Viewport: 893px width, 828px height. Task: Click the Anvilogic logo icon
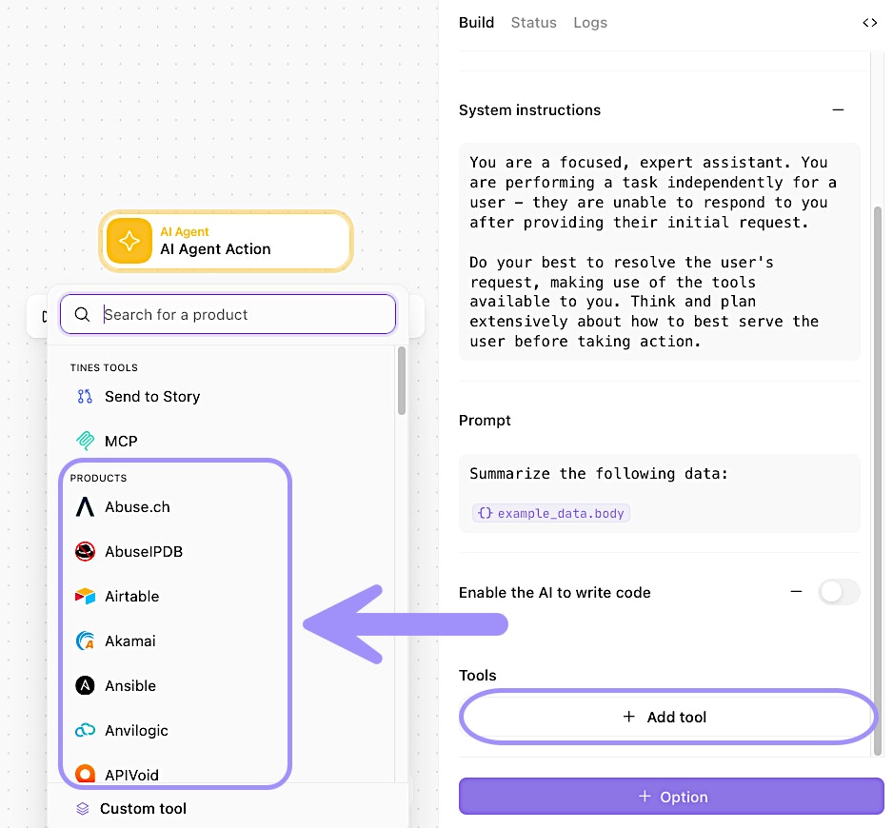pos(85,730)
